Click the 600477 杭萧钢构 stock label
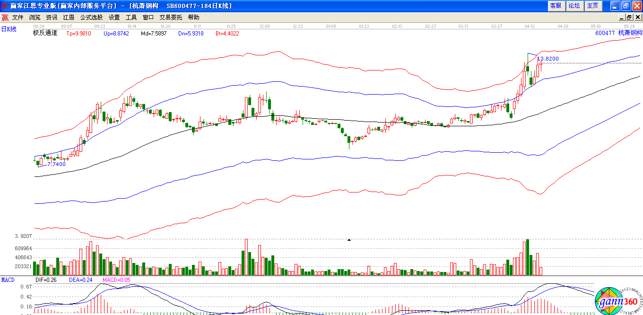Image resolution: width=643 pixels, height=315 pixels. tap(619, 33)
